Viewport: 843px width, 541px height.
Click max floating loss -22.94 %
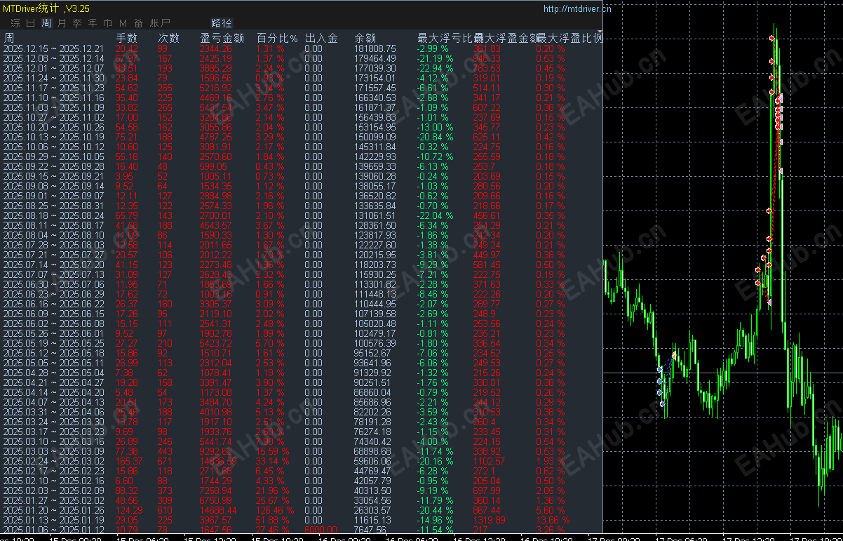tap(436, 69)
